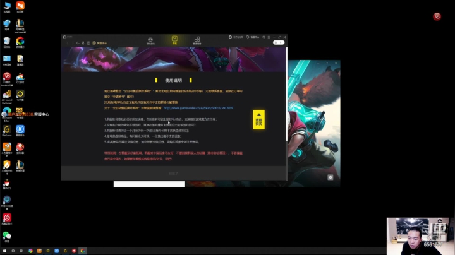
Task: Open This PC desktop icon
Action: coord(7,7)
